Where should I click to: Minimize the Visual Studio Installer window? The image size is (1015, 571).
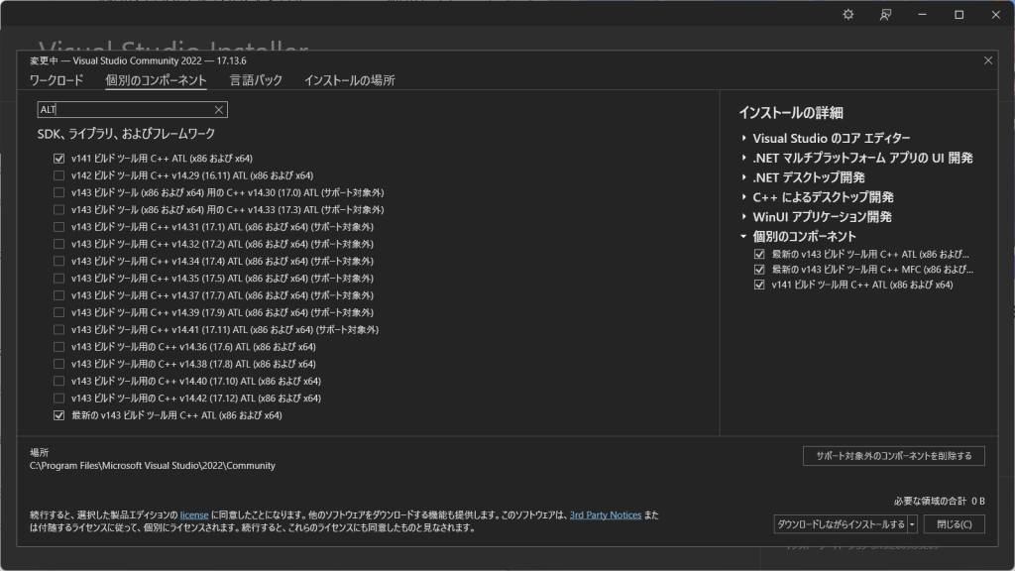(922, 14)
